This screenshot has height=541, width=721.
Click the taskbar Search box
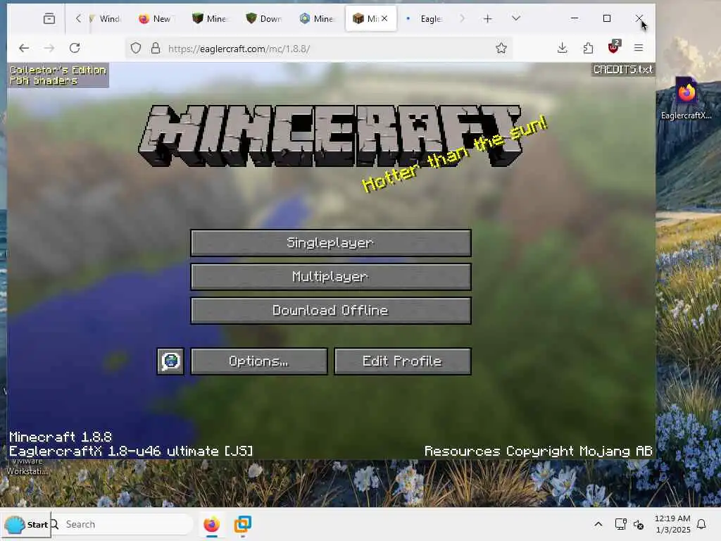(x=122, y=524)
